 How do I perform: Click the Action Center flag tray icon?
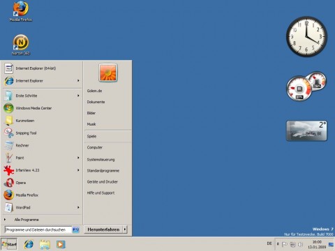285,244
